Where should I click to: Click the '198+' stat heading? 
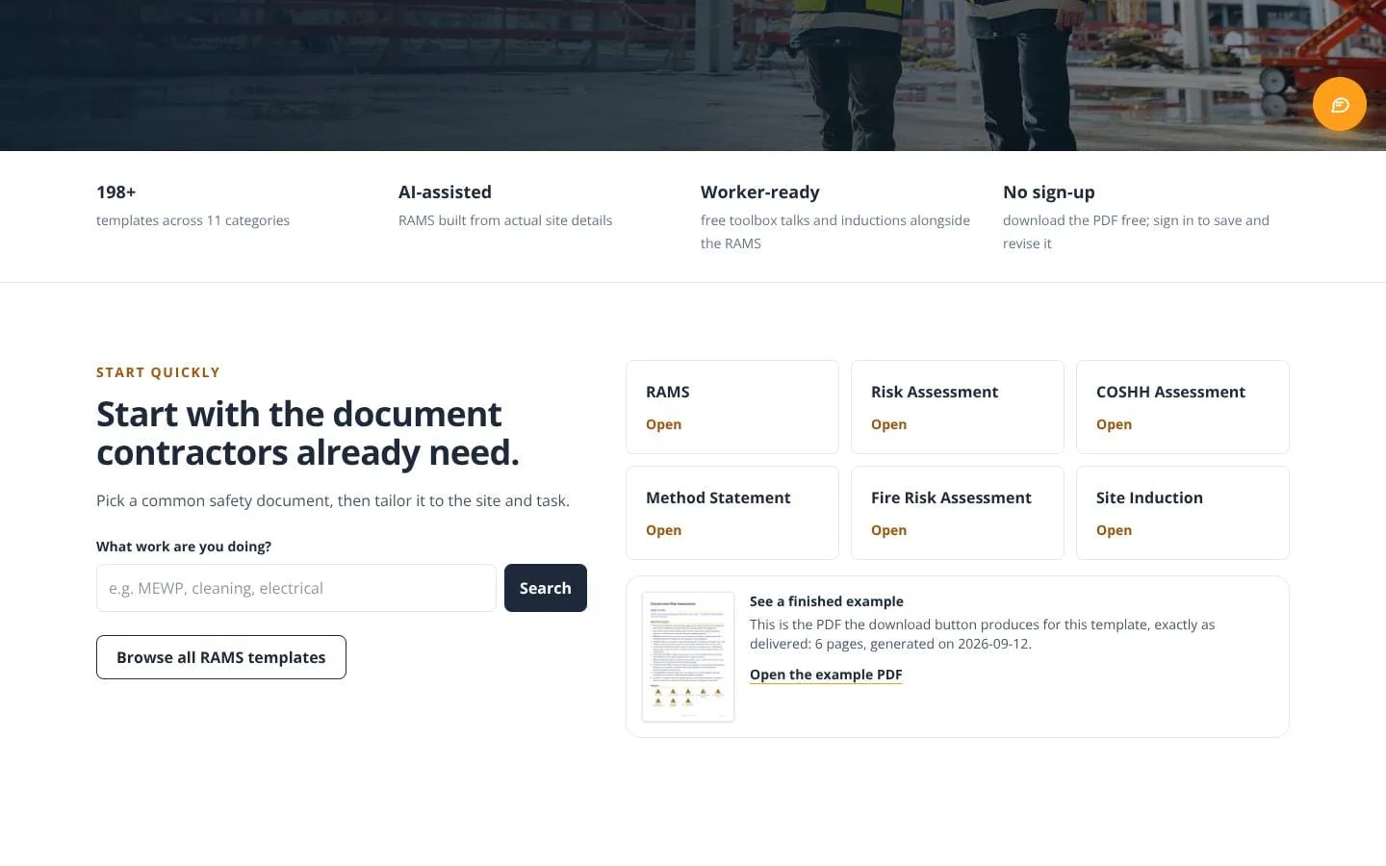(116, 192)
